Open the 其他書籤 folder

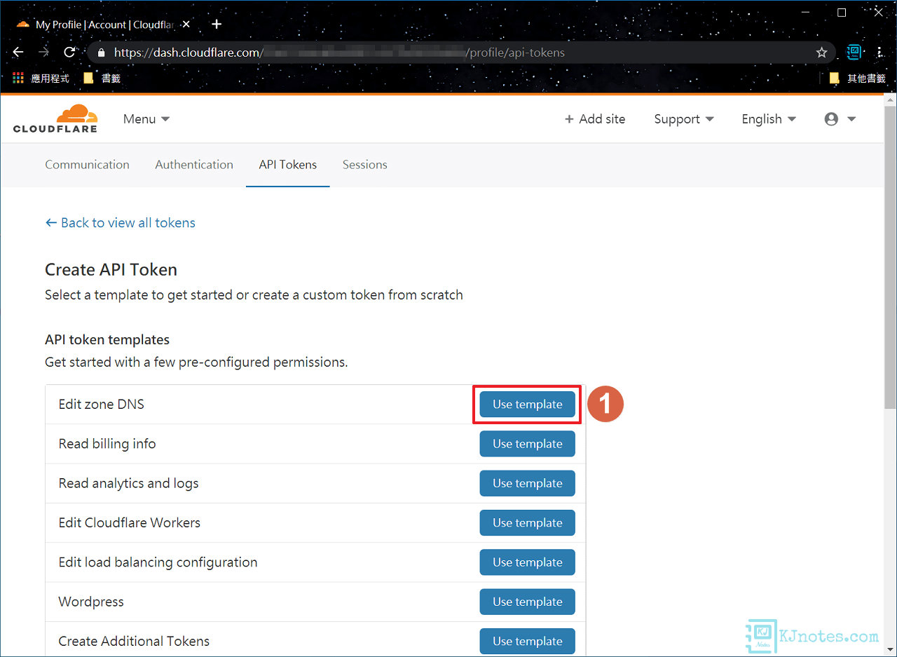pos(858,79)
